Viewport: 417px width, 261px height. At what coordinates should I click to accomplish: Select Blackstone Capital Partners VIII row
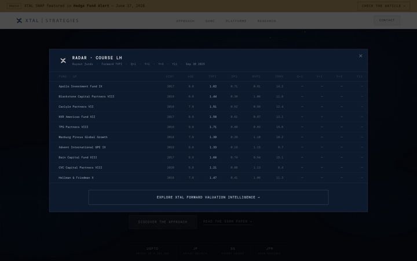click(209, 96)
